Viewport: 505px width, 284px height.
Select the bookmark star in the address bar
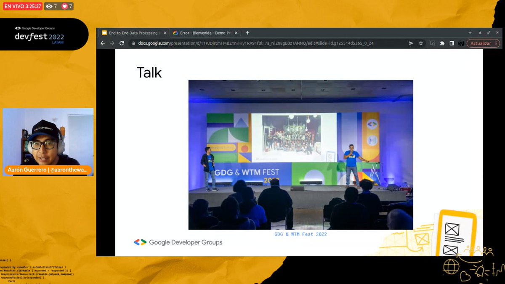point(421,43)
